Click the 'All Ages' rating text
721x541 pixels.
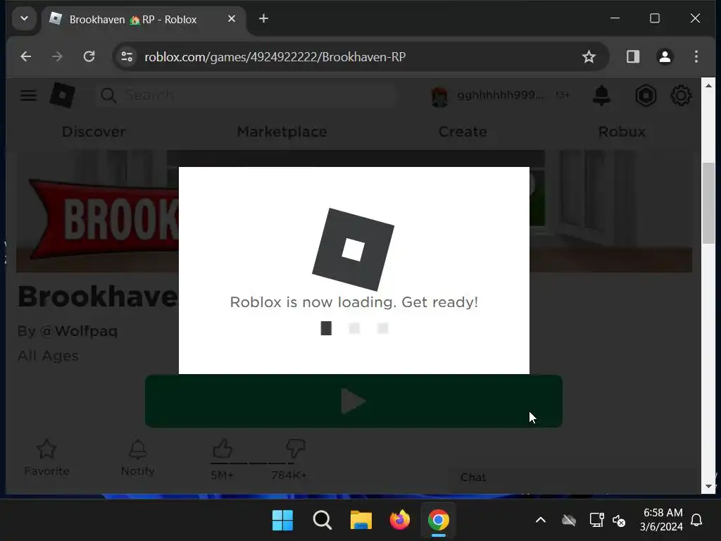48,356
